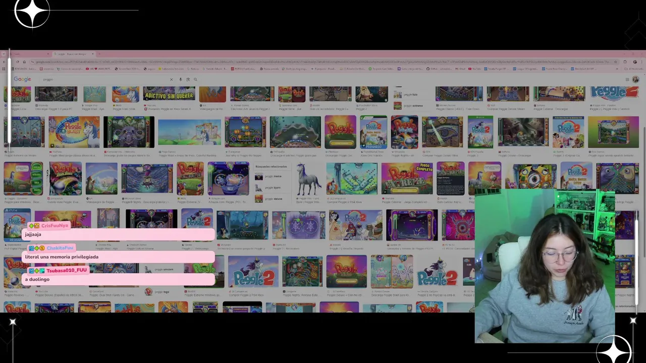Open the Chrome apps shortcut in bookmarks bar

click(4, 69)
